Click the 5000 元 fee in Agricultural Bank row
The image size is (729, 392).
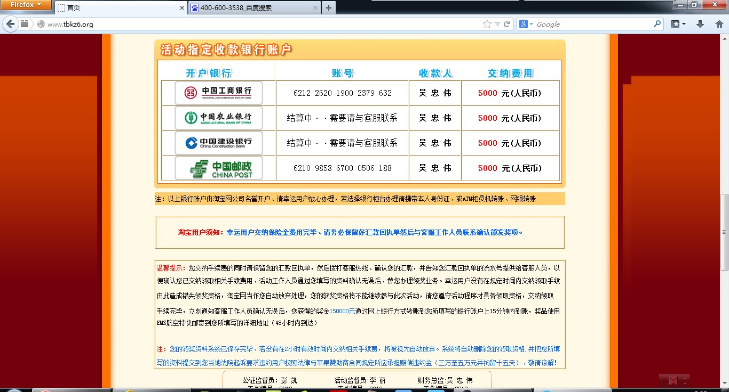coord(510,118)
